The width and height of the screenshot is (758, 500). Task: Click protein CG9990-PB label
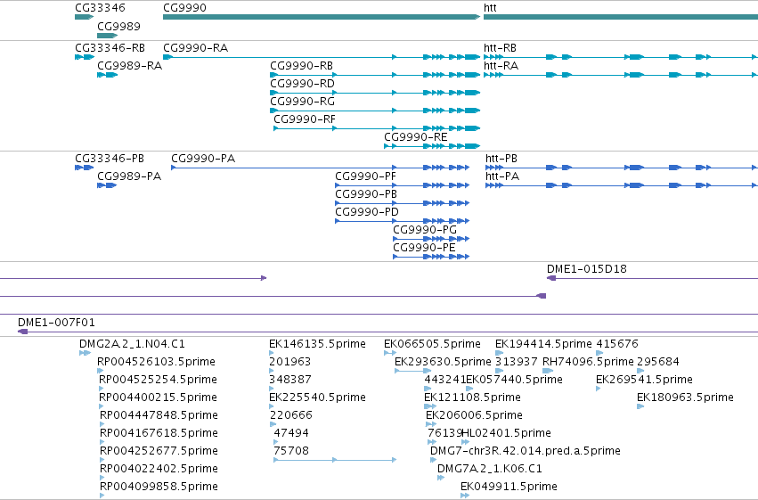coord(366,194)
